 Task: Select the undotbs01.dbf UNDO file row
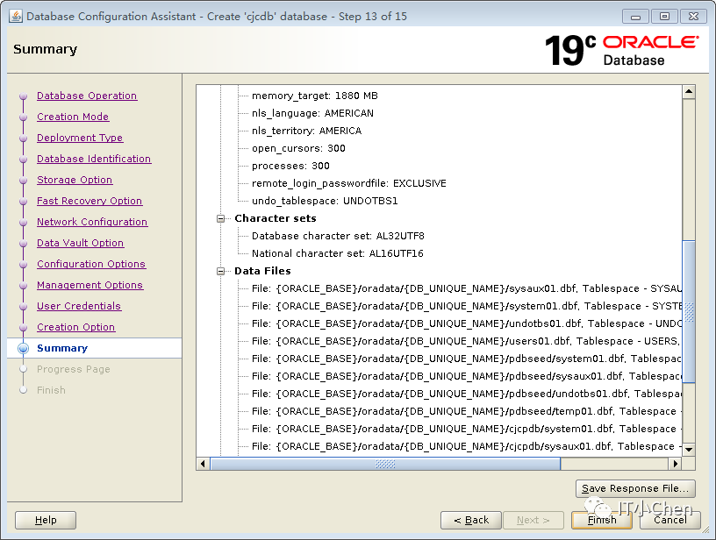466,323
